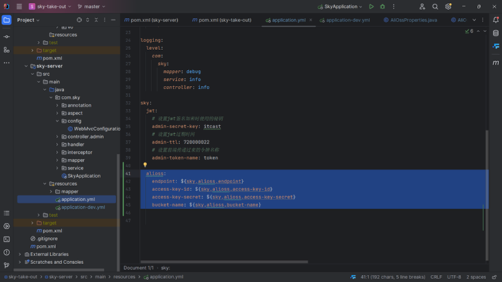The image size is (502, 282).
Task: Switch to pom.xml (sky-take-out) tab
Action: [x=222, y=20]
